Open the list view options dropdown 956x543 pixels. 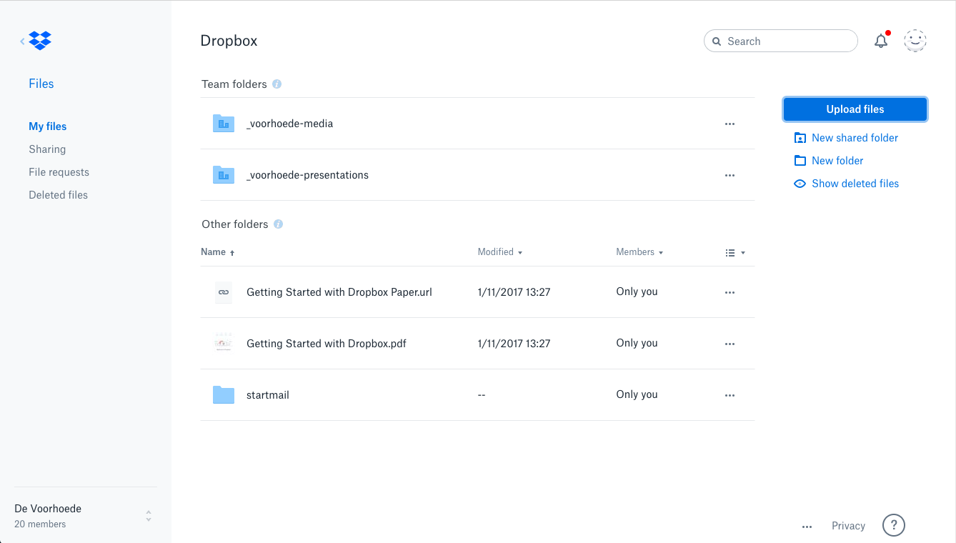pos(735,253)
